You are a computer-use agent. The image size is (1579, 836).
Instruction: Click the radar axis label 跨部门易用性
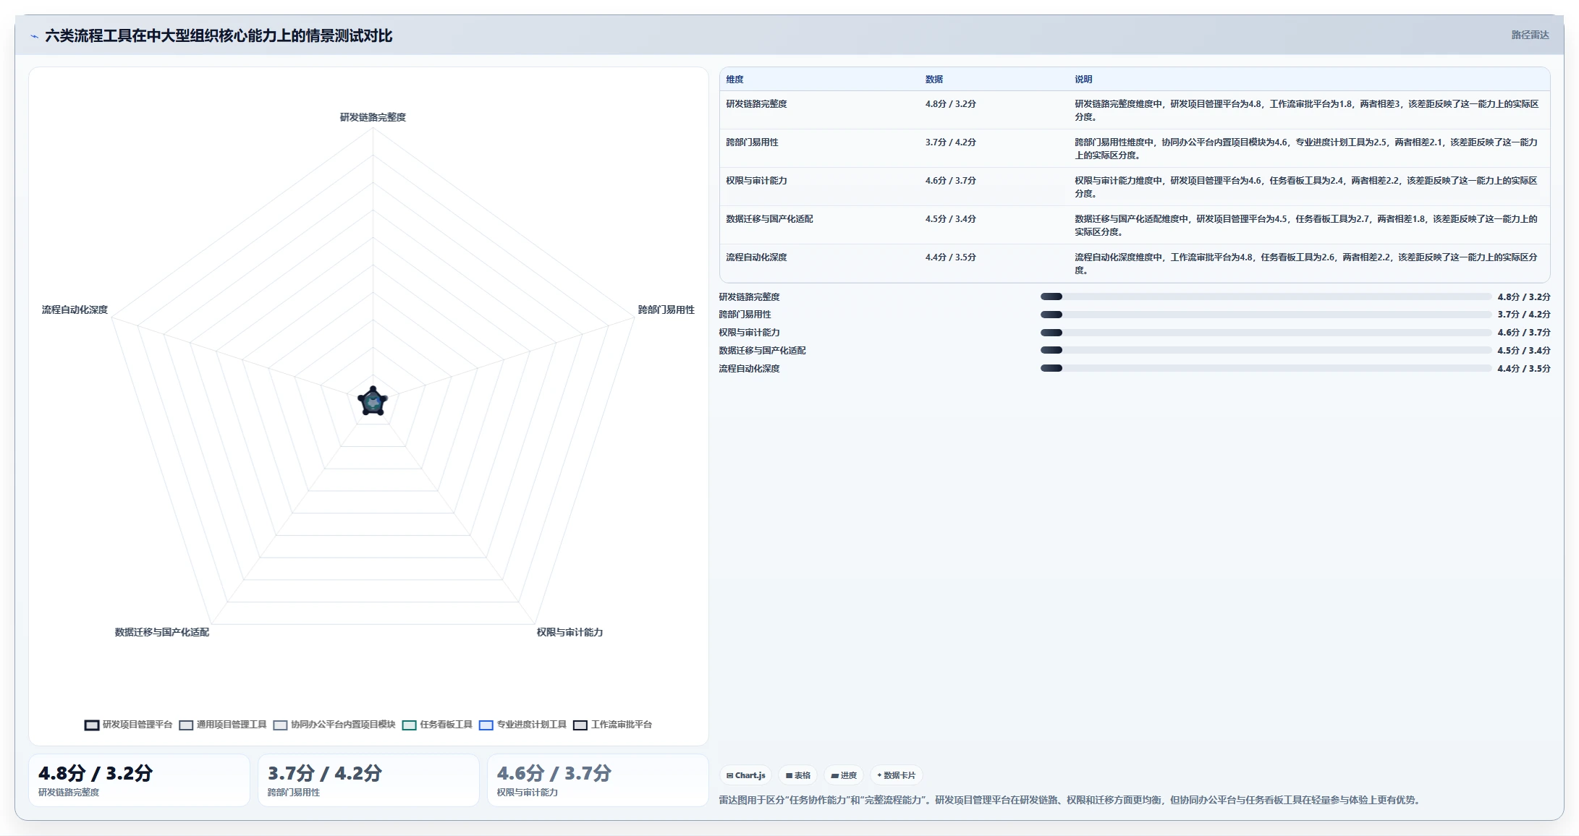pyautogui.click(x=666, y=310)
